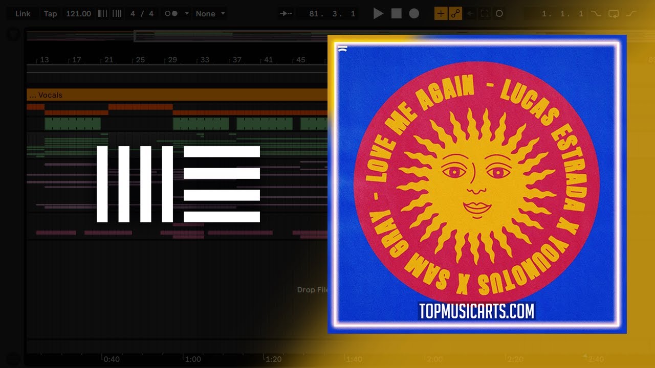The height and width of the screenshot is (368, 655).
Task: Open the metronome settings dropdown arrow
Action: (x=186, y=14)
